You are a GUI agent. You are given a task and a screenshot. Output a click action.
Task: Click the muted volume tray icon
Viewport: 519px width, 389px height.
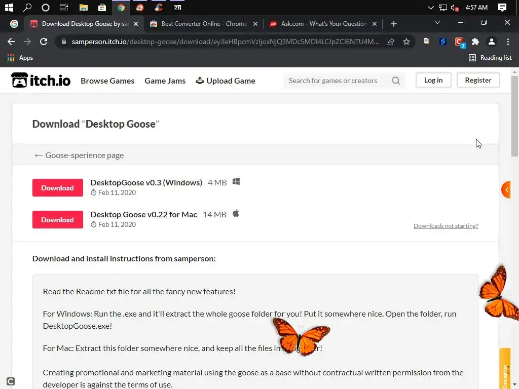click(455, 8)
